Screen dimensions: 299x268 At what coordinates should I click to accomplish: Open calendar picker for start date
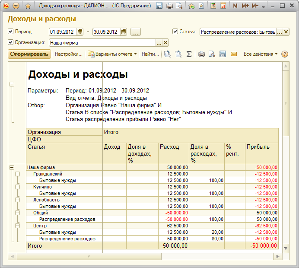point(80,32)
